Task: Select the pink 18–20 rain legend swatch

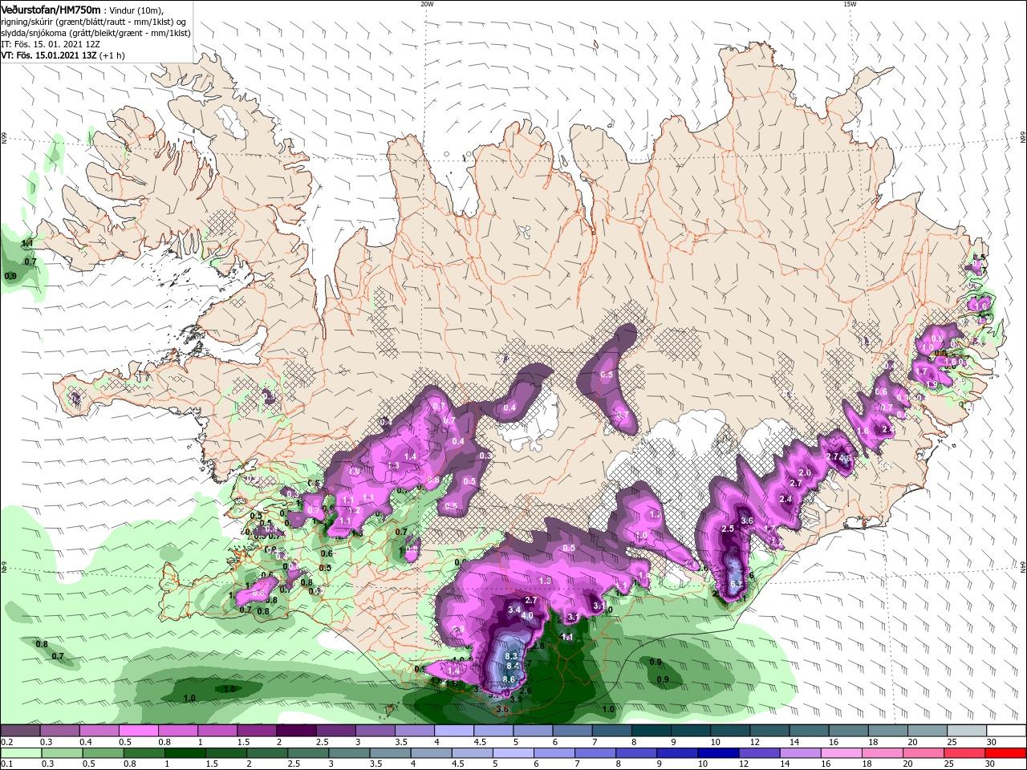Action: (x=883, y=752)
